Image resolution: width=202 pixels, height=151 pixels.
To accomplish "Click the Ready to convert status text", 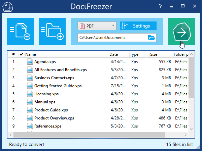I will [x=27, y=145].
